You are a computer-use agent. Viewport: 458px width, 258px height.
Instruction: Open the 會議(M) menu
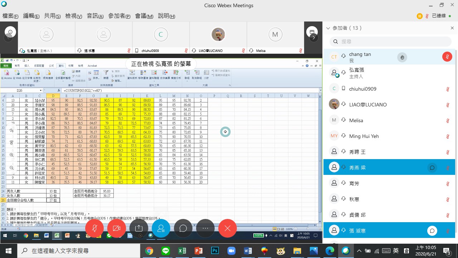coord(144,16)
